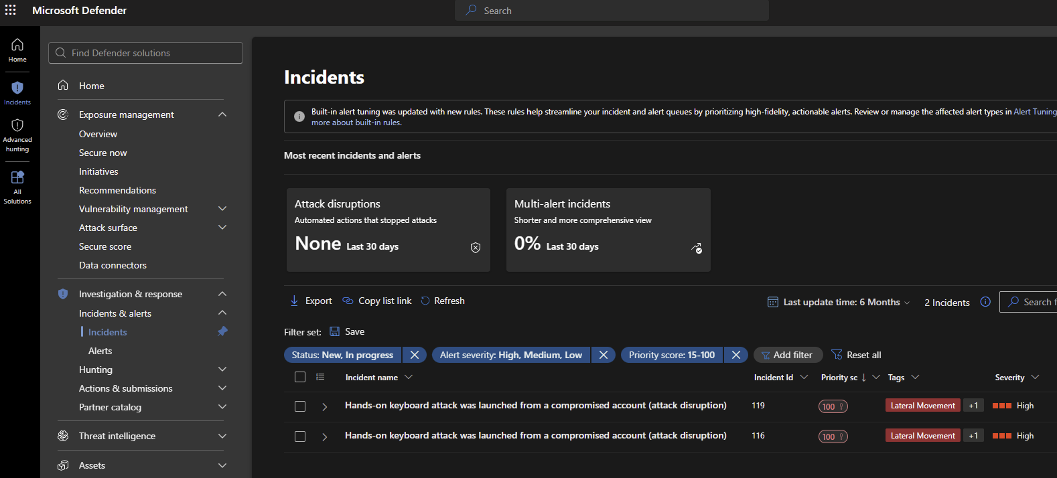Viewport: 1057px width, 478px height.
Task: Open Incident Id column dropdown
Action: (x=804, y=377)
